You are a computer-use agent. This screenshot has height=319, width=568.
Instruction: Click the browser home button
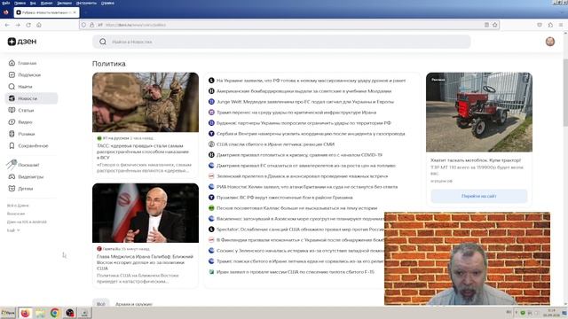(39, 25)
